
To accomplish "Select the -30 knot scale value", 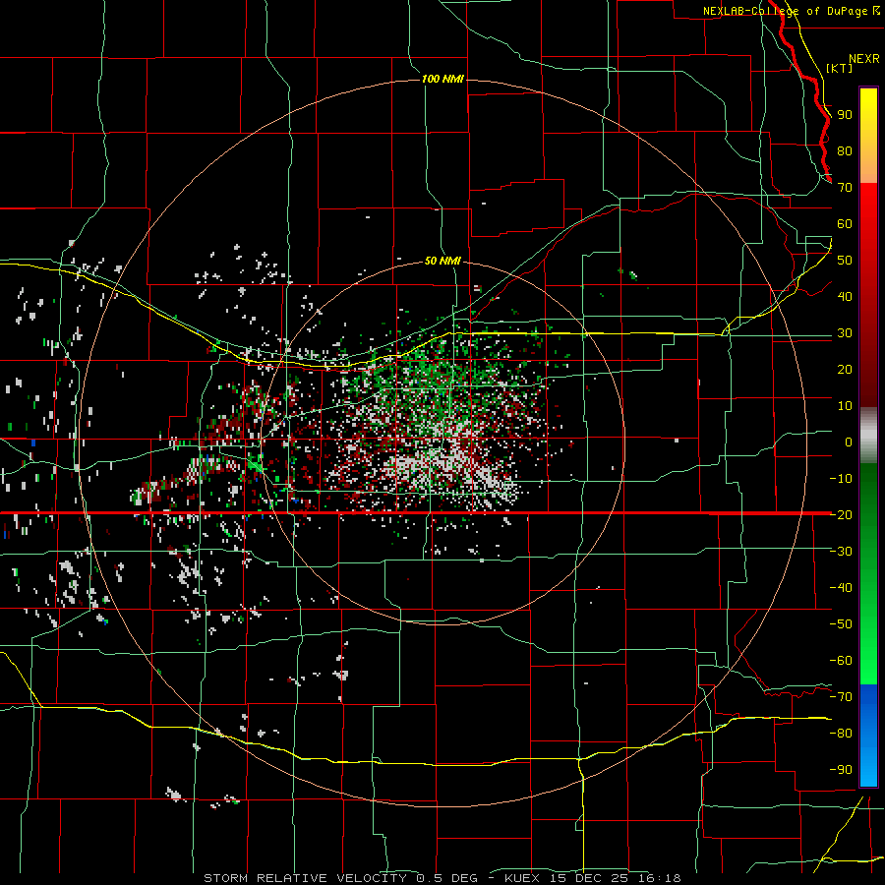I will click(x=841, y=552).
